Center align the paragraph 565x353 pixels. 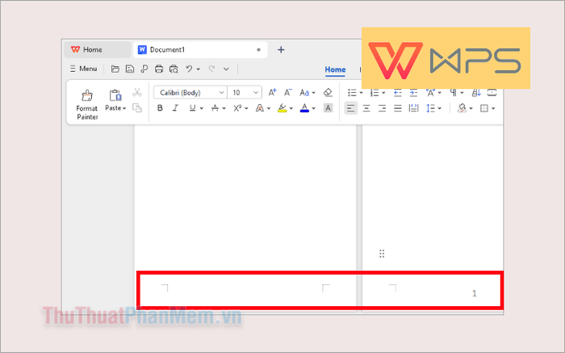click(366, 108)
